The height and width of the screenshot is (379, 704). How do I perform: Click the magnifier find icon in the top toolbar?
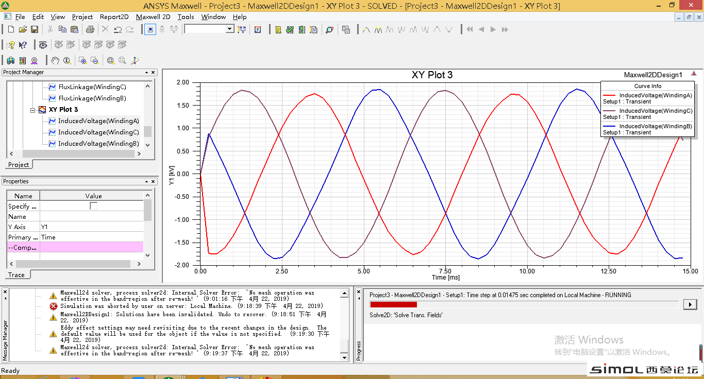[x=329, y=29]
